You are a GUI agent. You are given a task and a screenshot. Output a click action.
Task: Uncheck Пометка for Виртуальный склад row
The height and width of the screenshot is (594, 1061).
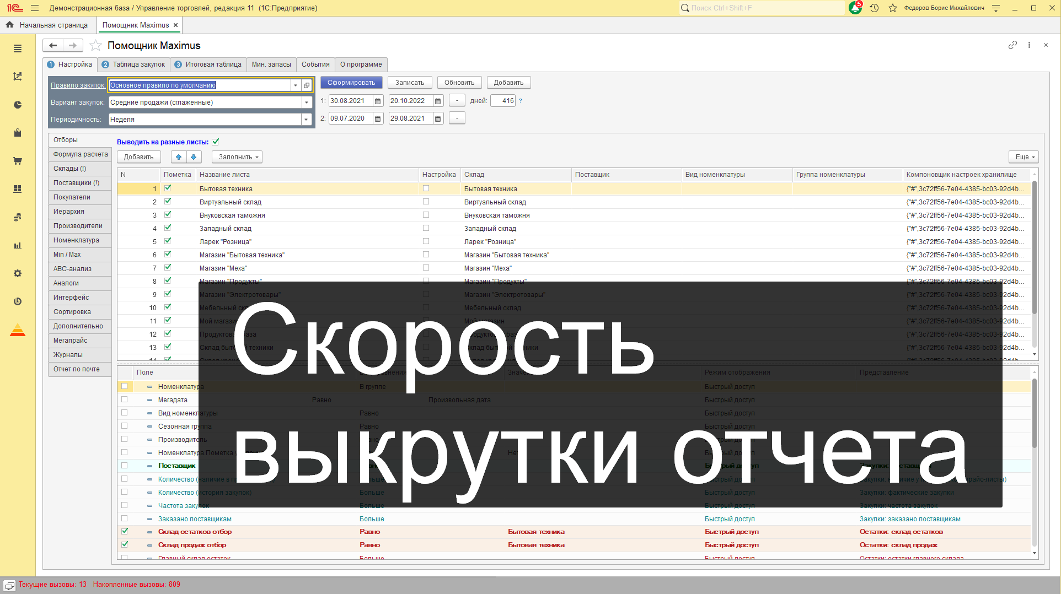(x=168, y=201)
